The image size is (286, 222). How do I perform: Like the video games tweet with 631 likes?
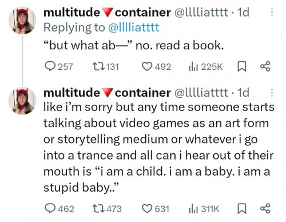point(156,208)
